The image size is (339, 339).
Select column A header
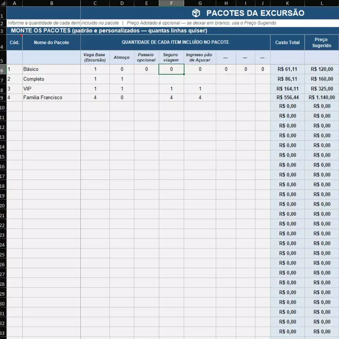tap(14, 3)
